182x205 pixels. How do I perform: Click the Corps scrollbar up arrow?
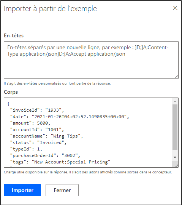coord(175,101)
